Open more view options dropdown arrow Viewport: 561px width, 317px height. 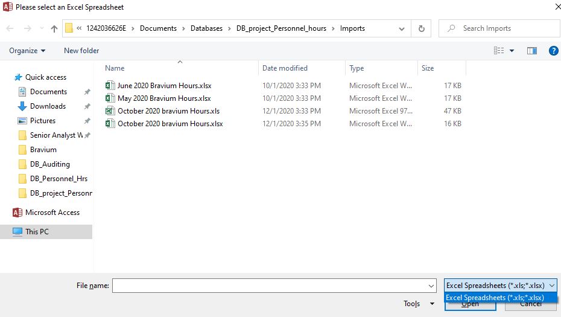point(512,51)
